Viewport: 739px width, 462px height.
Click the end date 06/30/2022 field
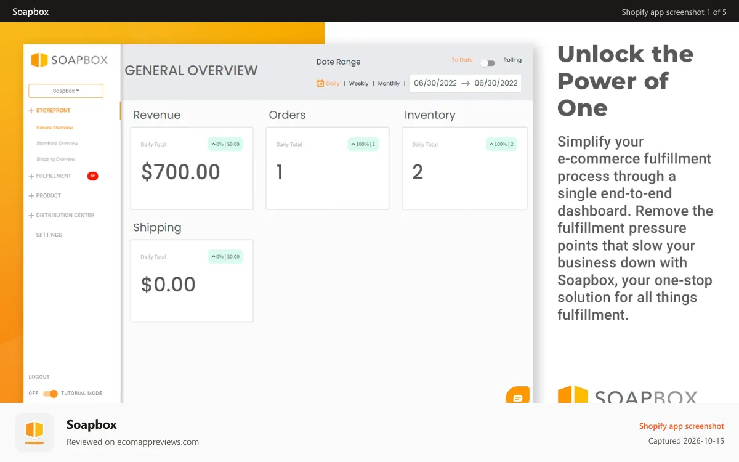tap(496, 83)
